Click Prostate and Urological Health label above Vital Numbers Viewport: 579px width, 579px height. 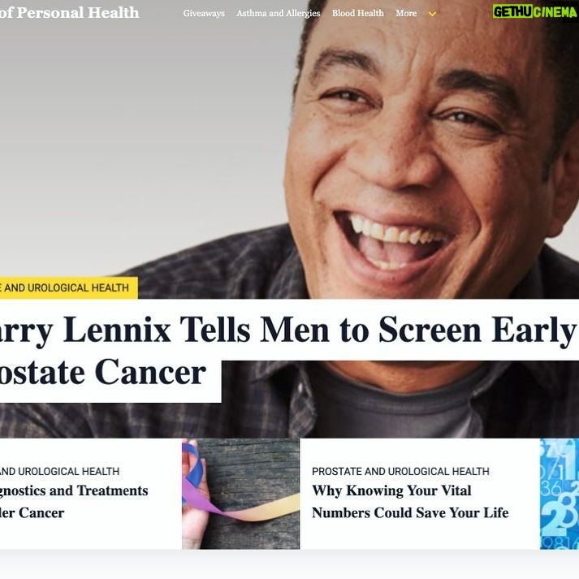point(400,471)
